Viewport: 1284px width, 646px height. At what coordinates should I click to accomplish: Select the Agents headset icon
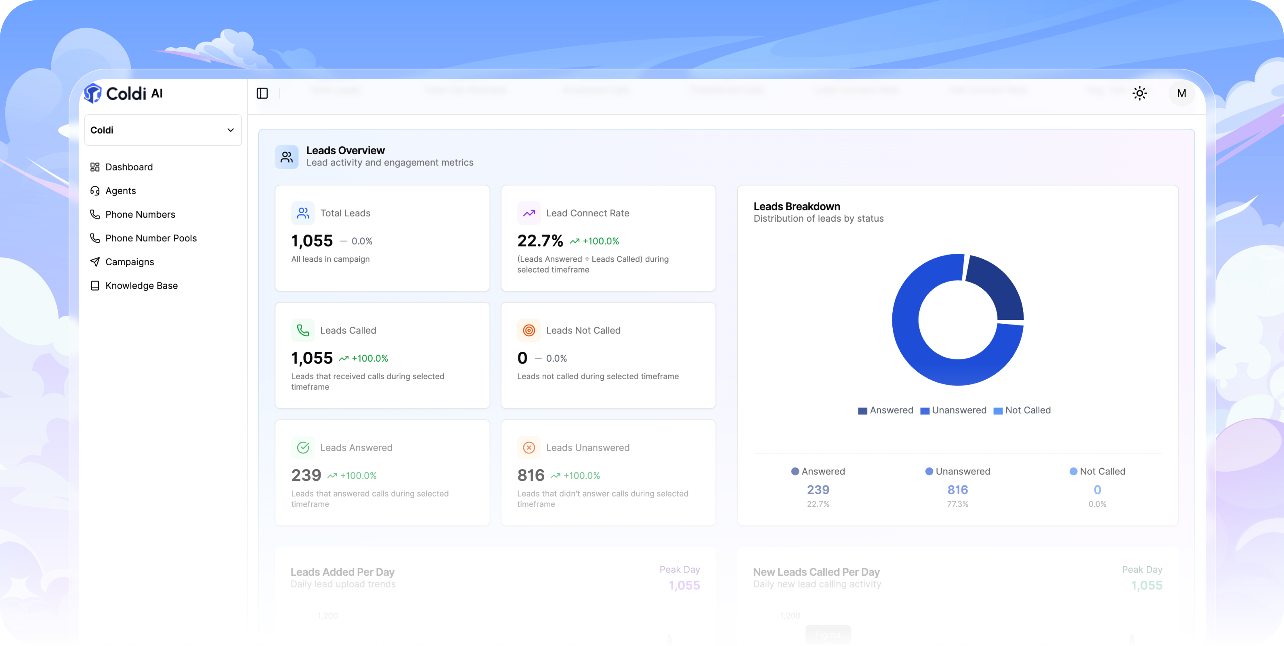[95, 191]
